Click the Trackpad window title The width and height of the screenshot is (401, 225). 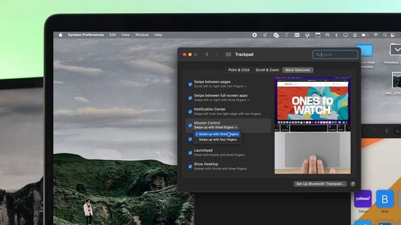244,54
